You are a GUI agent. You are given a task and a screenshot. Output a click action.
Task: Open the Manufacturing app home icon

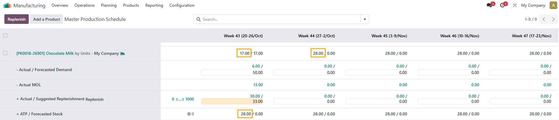coord(7,5)
